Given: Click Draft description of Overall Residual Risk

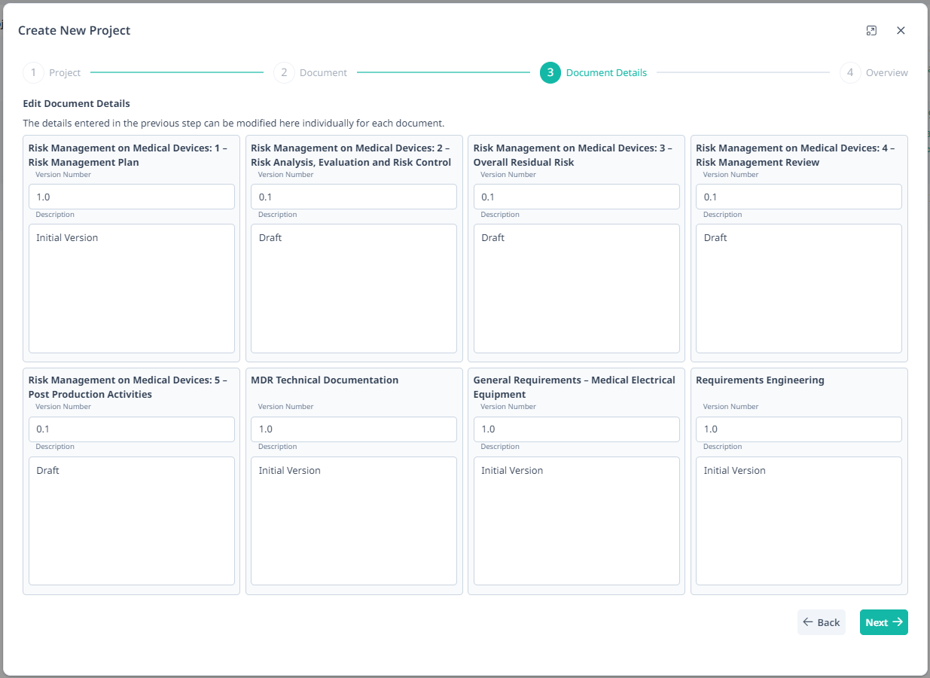Looking at the screenshot, I should click(x=576, y=288).
